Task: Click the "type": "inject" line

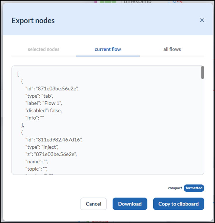Action: point(42,147)
